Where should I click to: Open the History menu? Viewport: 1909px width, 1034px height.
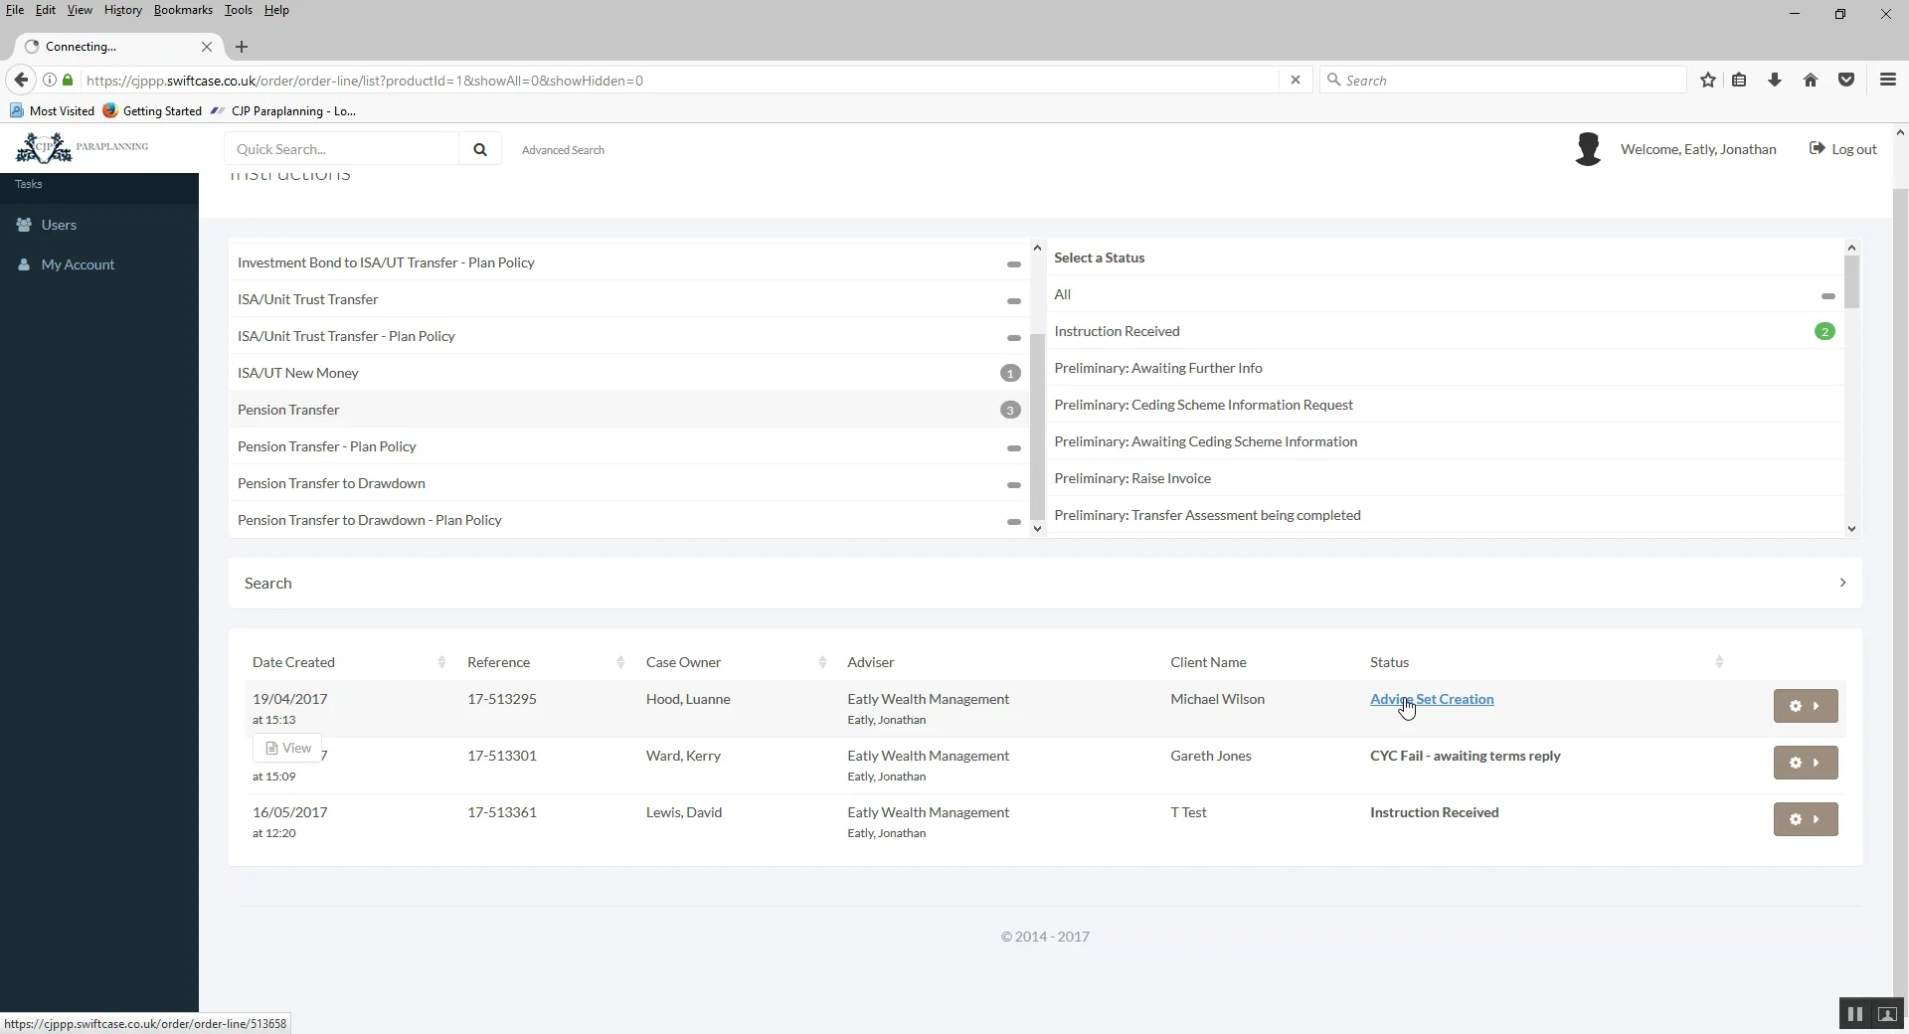(x=122, y=10)
